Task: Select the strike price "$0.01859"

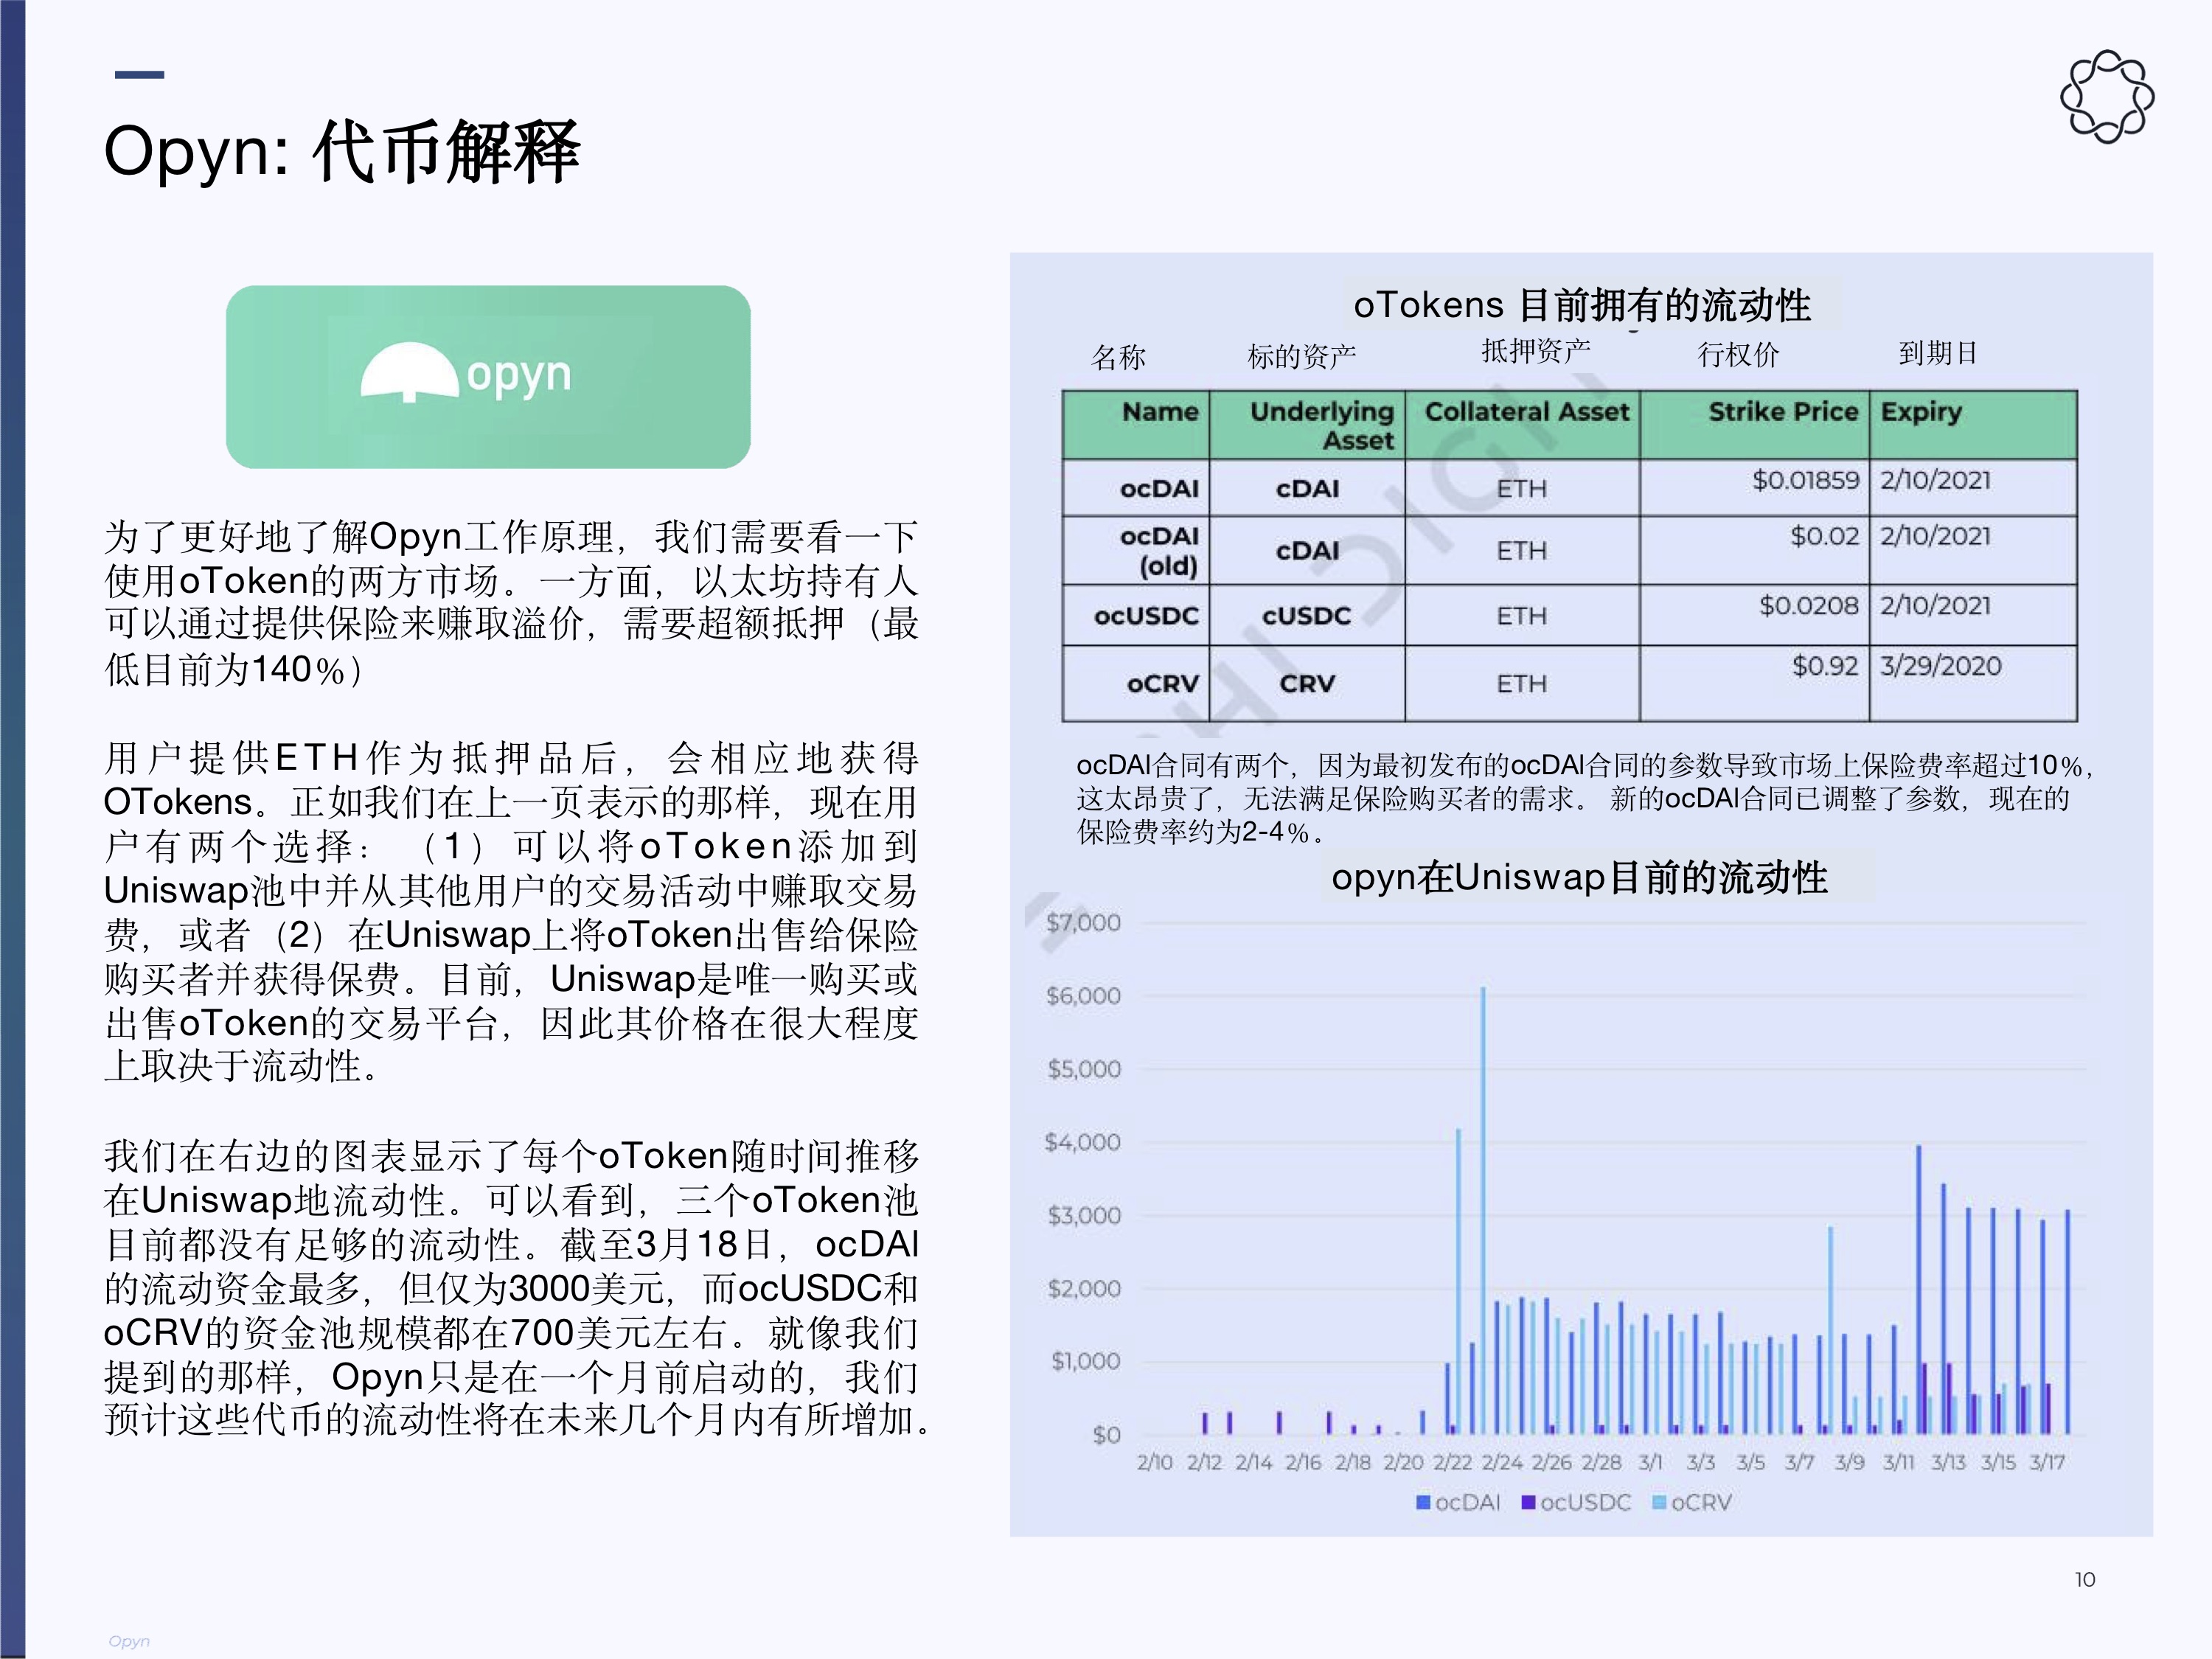Action: 1805,480
